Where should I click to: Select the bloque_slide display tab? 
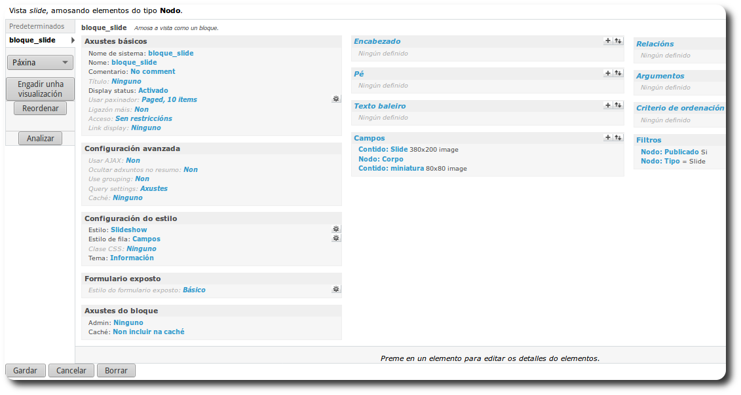click(x=33, y=40)
